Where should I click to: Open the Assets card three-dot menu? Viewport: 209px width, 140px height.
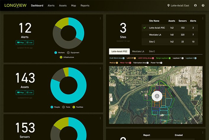click(100, 68)
